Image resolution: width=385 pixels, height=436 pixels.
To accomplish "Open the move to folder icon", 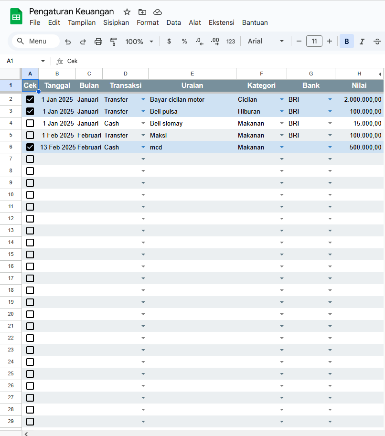I will click(x=142, y=12).
